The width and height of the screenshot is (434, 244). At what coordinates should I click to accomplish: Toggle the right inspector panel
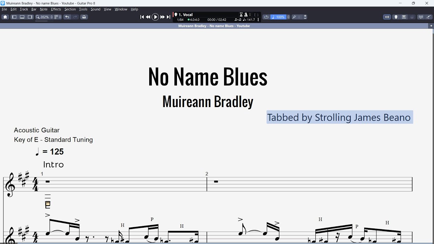point(30,17)
